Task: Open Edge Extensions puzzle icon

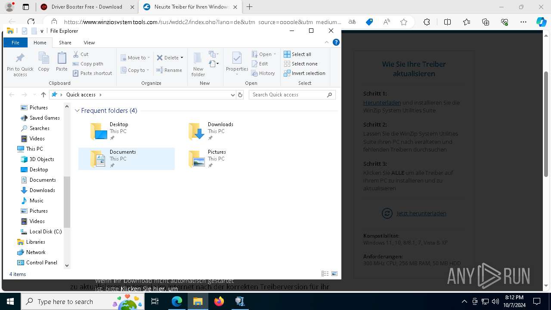Action: click(427, 22)
